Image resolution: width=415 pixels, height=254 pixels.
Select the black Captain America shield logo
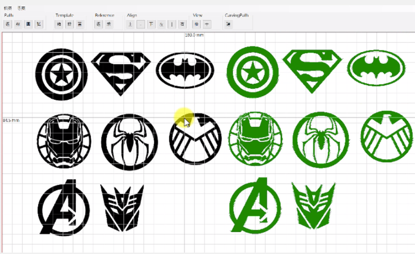point(61,74)
